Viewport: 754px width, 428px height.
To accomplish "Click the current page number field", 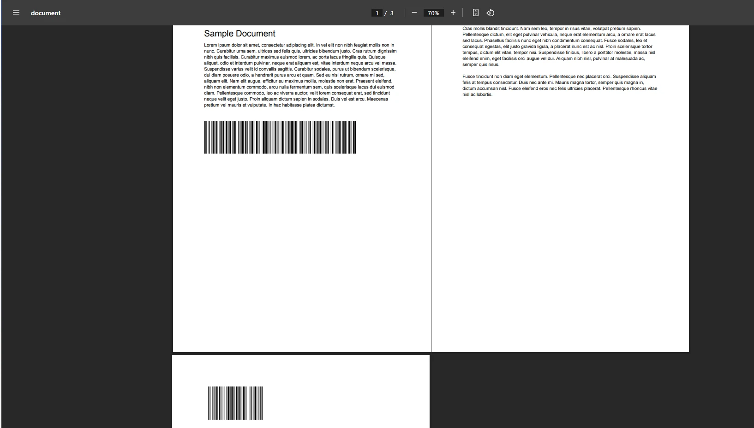I will coord(377,13).
